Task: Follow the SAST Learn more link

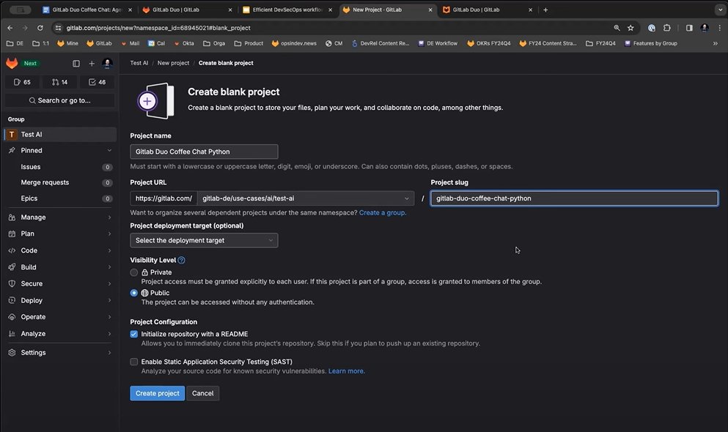Action: point(347,370)
